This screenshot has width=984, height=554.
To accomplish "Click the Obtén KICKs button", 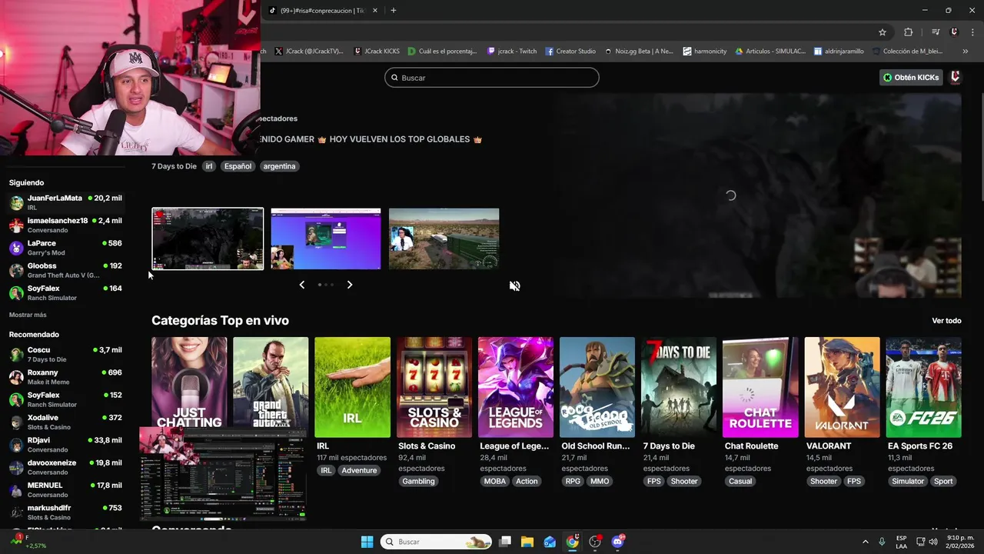I will (911, 77).
